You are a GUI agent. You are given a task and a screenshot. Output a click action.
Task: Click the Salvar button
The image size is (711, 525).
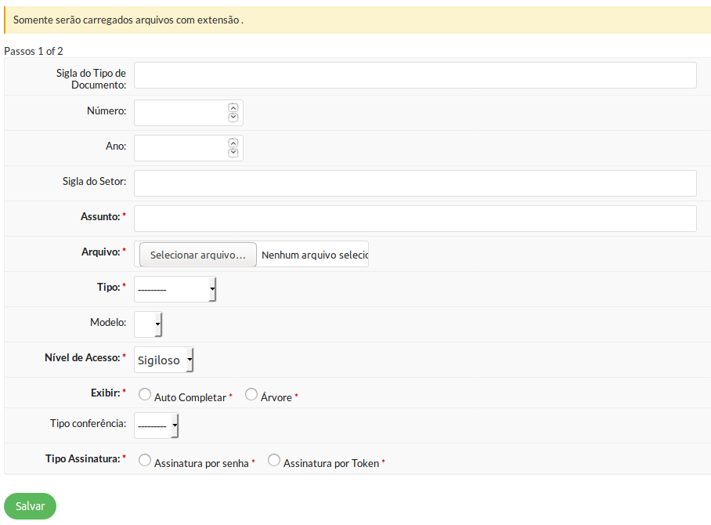(30, 506)
